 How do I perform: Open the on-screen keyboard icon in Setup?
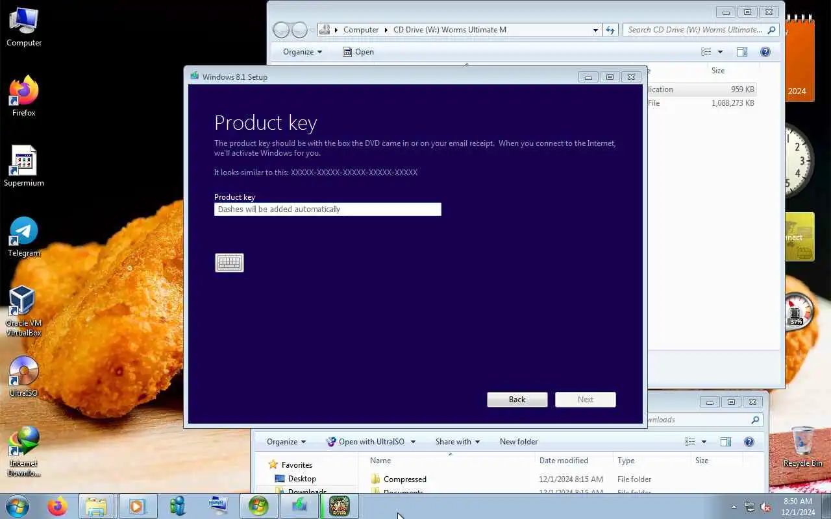[229, 263]
